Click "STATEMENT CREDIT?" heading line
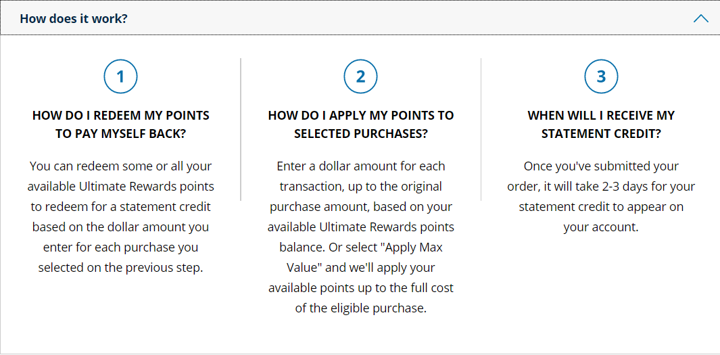 point(601,134)
